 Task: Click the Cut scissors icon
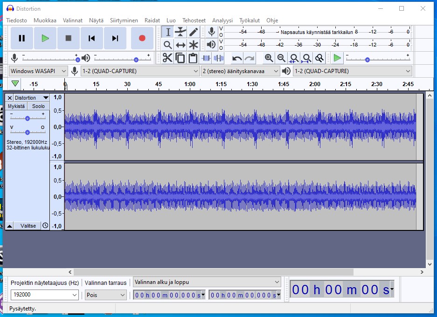tap(167, 58)
